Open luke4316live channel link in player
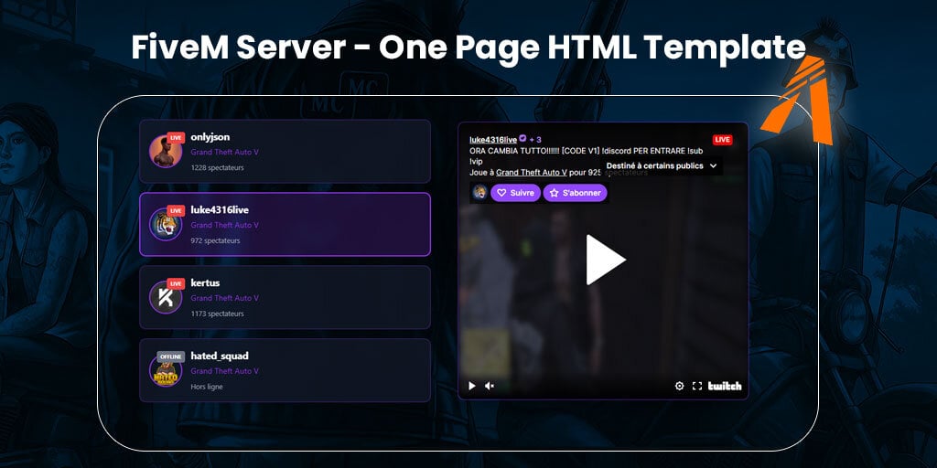The image size is (937, 468). point(493,140)
